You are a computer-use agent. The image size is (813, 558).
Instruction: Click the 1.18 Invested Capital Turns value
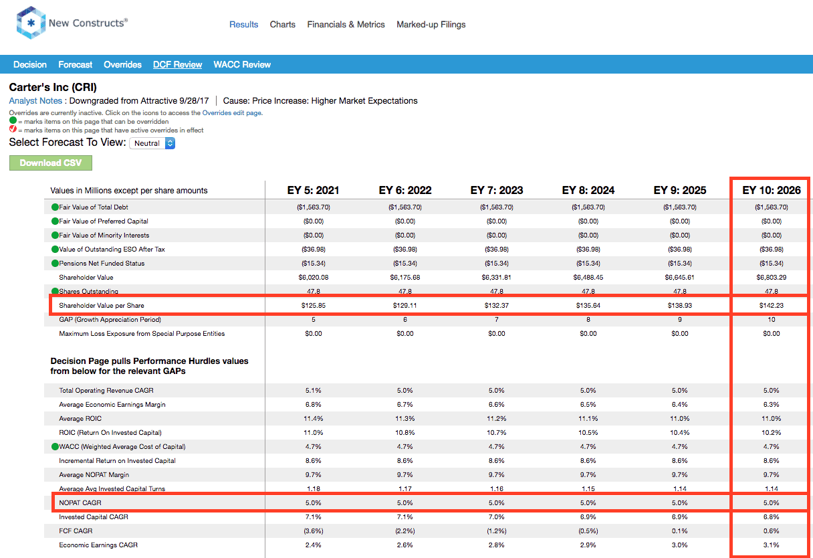pyautogui.click(x=313, y=489)
